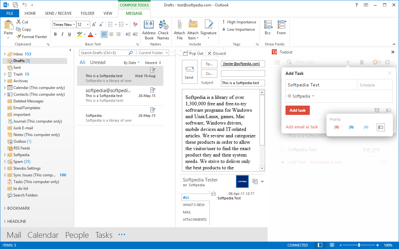Click the reminder alarm clock icon

(377, 110)
